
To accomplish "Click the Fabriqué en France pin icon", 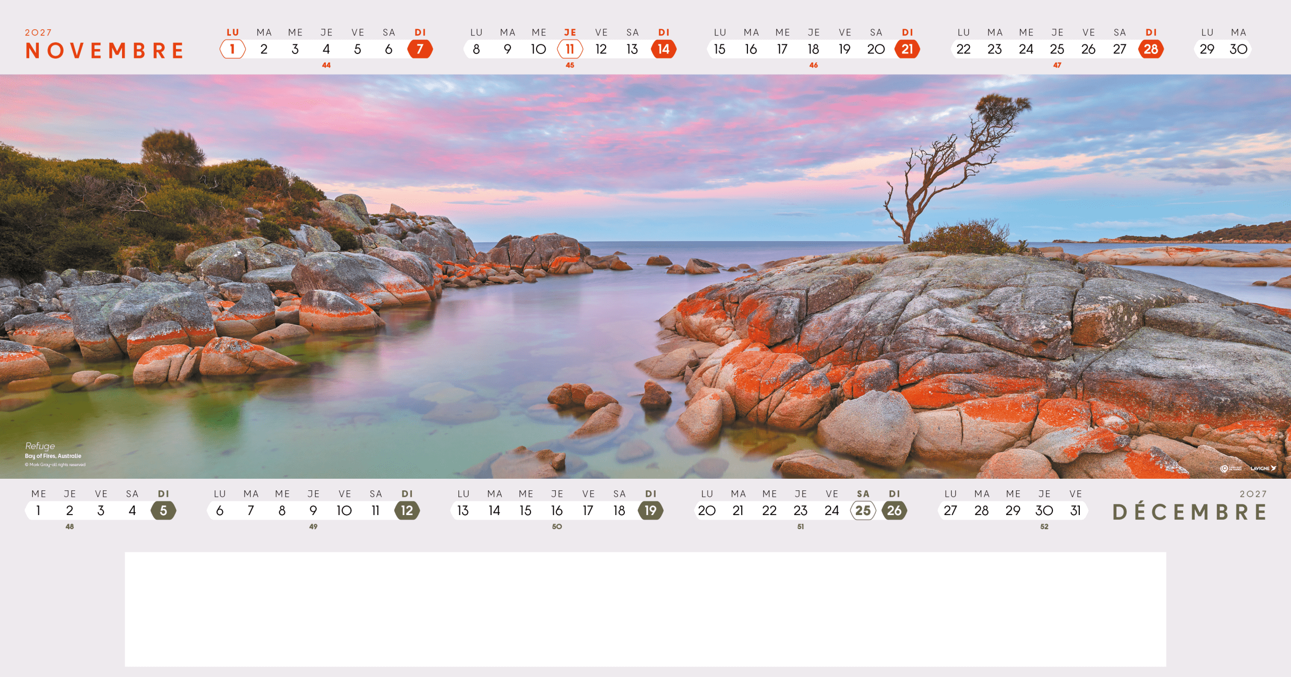I will click(x=1224, y=469).
